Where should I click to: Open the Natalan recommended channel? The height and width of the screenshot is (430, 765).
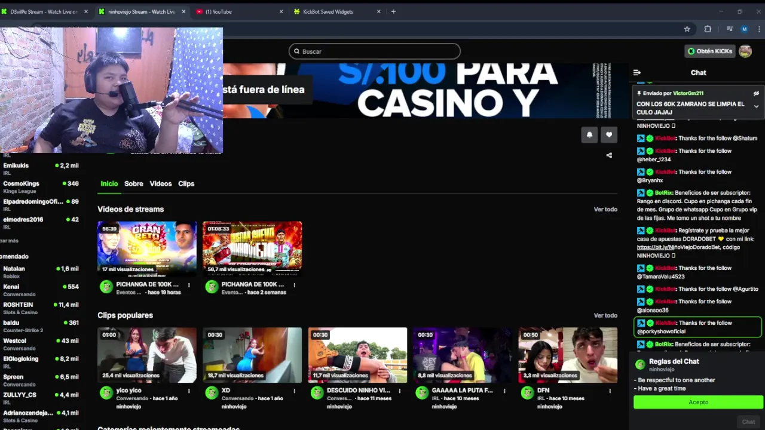point(41,272)
